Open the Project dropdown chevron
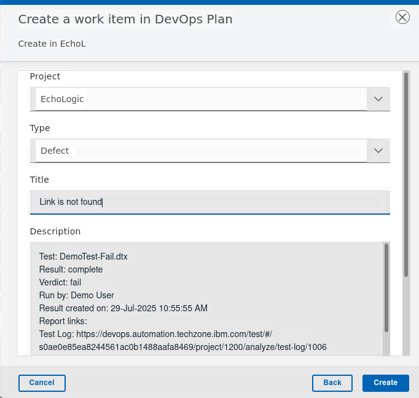Viewport: 419px width, 398px height. pyautogui.click(x=378, y=99)
